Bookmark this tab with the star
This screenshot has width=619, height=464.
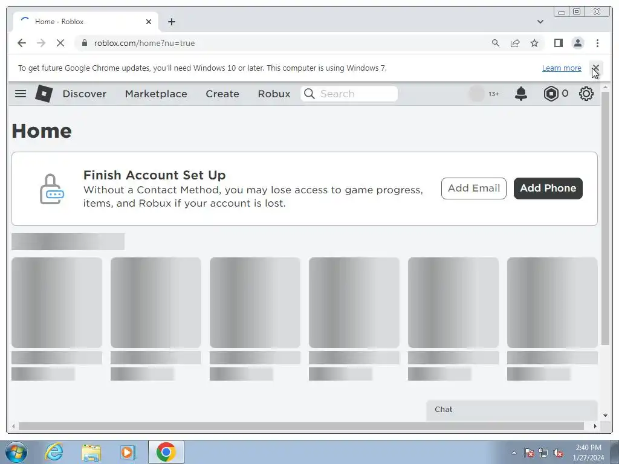(534, 43)
